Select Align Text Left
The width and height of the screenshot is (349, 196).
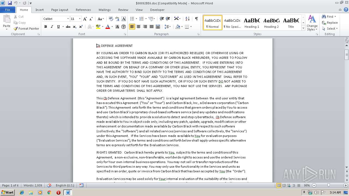click(x=132, y=27)
